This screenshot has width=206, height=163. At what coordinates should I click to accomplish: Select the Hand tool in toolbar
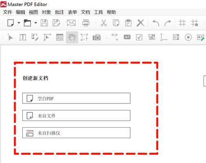72,37
